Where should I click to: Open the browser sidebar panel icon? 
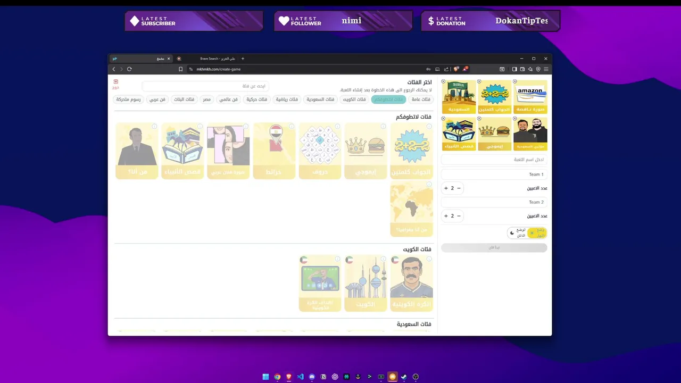coord(514,69)
